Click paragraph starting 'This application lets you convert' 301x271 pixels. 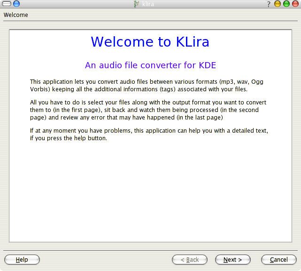coord(147,86)
